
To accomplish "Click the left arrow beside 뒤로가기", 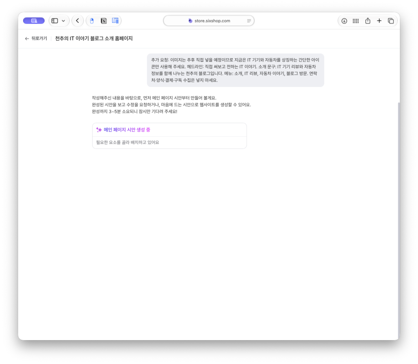I will (27, 38).
